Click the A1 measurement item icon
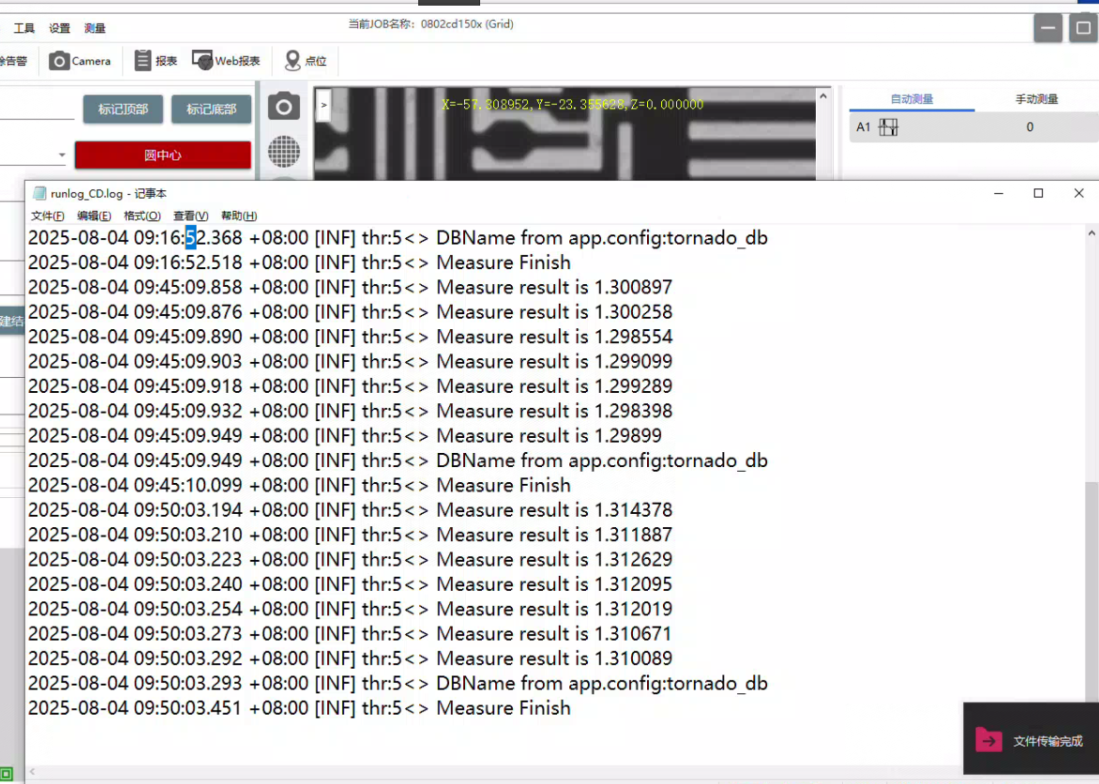 888,128
